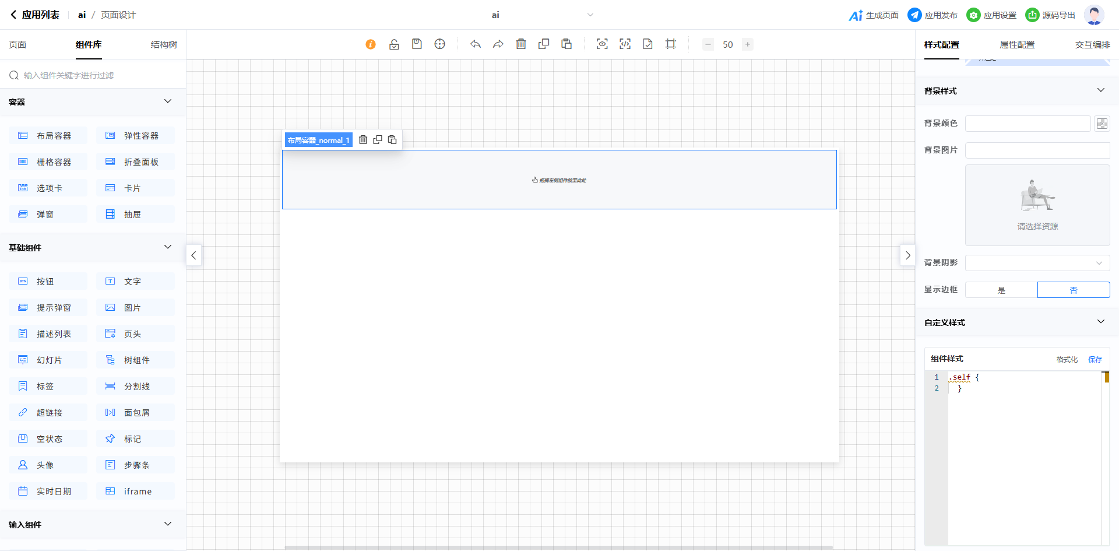Open the 属性配置 tab
1119x551 pixels.
pos(1017,45)
